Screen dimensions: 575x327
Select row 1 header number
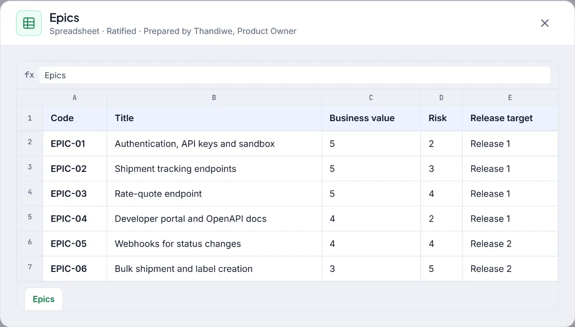30,118
